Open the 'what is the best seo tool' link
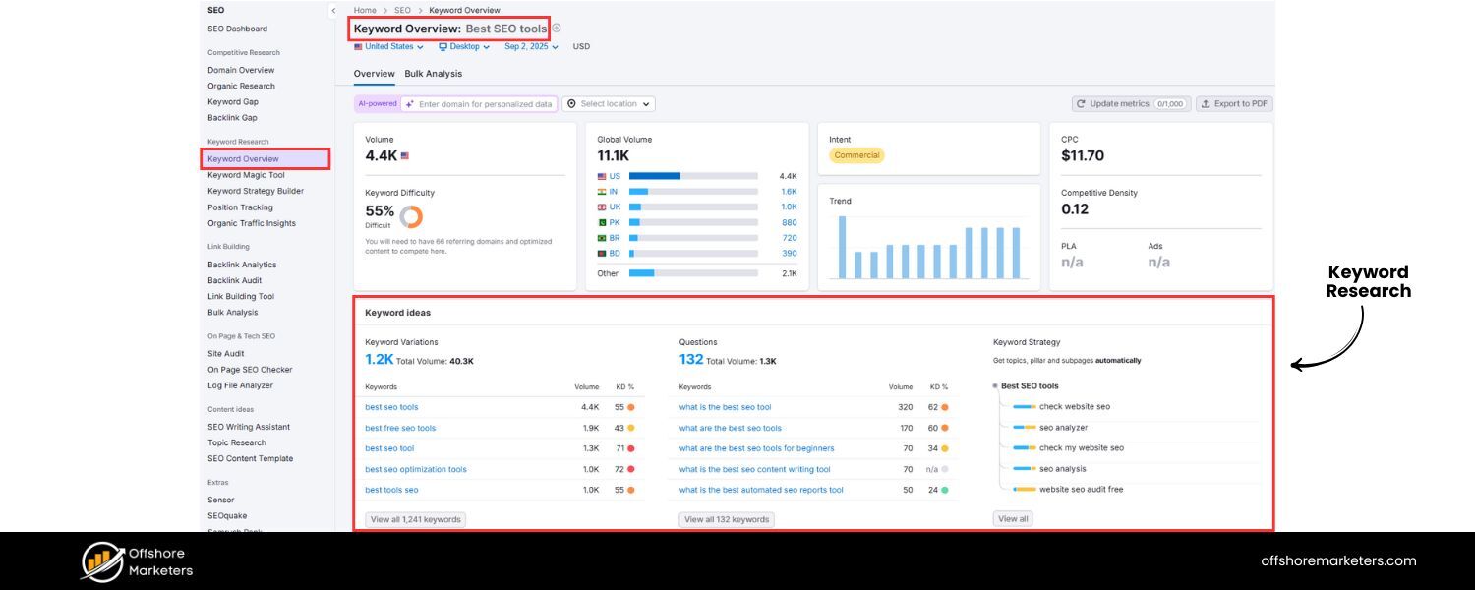This screenshot has height=590, width=1475. tap(726, 407)
